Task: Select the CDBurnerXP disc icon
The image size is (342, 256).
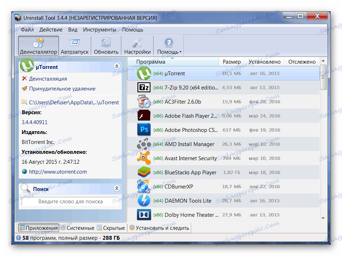Action: pos(144,186)
